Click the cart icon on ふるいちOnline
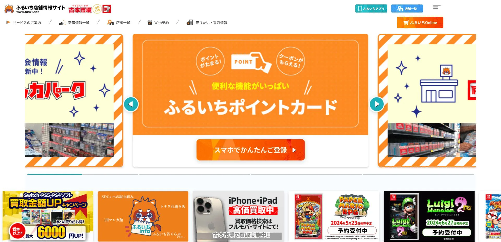 [x=406, y=22]
